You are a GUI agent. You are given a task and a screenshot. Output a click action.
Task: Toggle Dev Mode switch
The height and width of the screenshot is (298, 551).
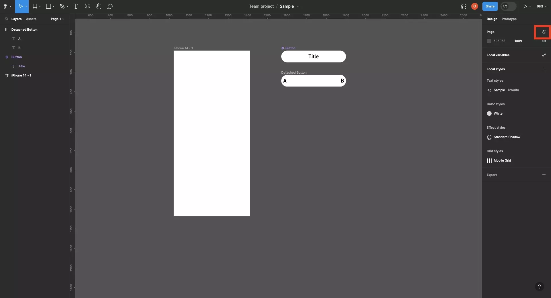tap(508, 6)
